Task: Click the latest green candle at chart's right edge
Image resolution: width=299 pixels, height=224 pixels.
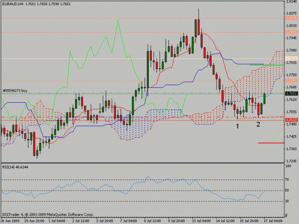Action: 265,98
